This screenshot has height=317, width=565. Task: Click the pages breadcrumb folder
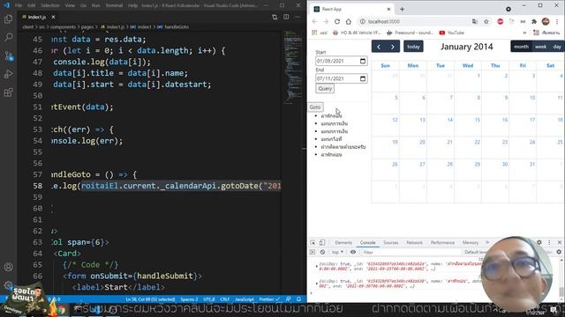87,27
